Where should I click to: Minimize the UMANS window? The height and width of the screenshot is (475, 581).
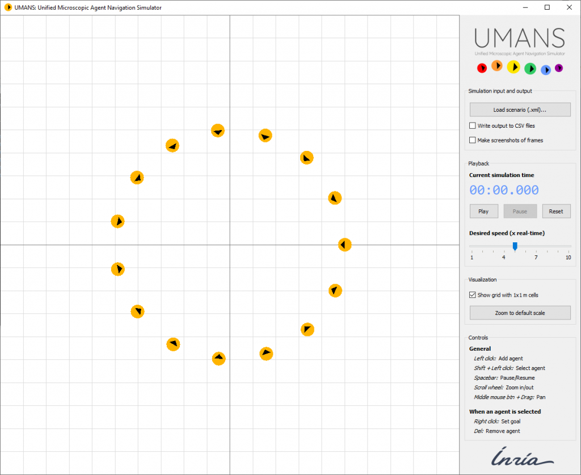click(525, 7)
